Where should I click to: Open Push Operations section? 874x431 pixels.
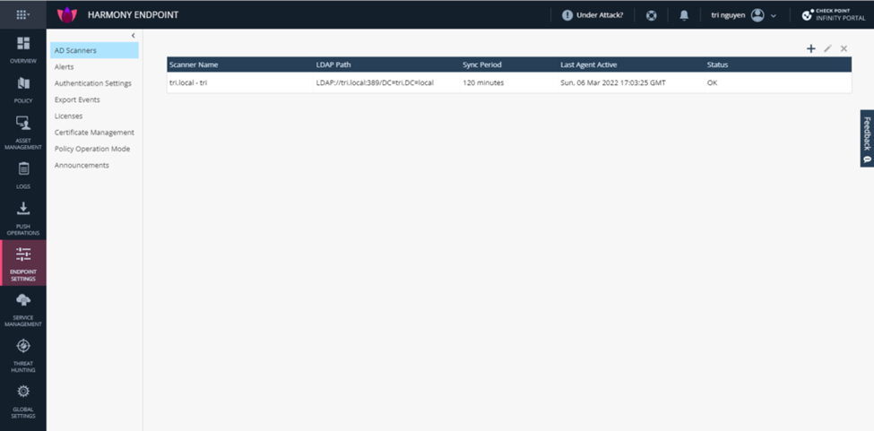pyautogui.click(x=22, y=219)
